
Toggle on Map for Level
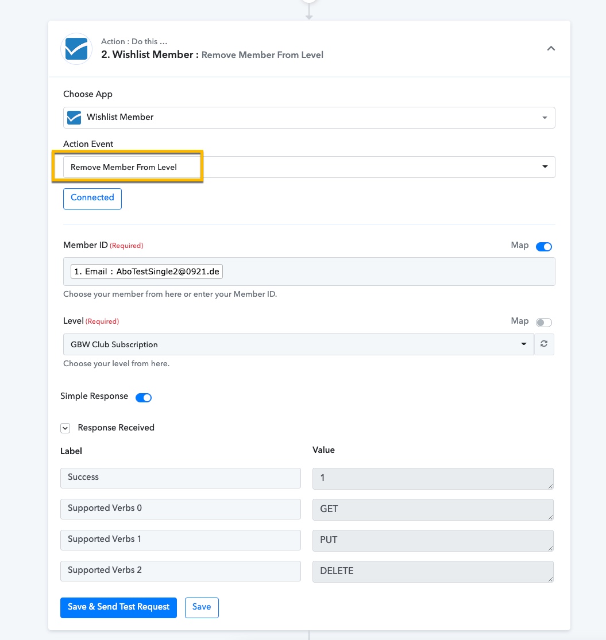543,323
